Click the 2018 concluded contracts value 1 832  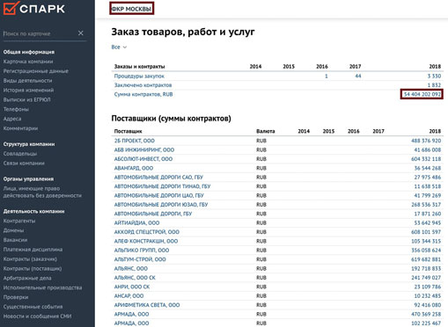point(434,85)
